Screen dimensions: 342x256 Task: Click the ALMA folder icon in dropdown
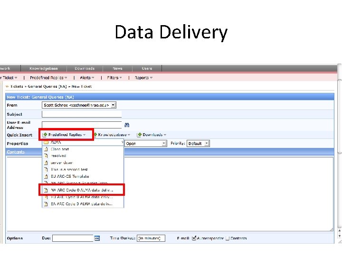pyautogui.click(x=46, y=142)
